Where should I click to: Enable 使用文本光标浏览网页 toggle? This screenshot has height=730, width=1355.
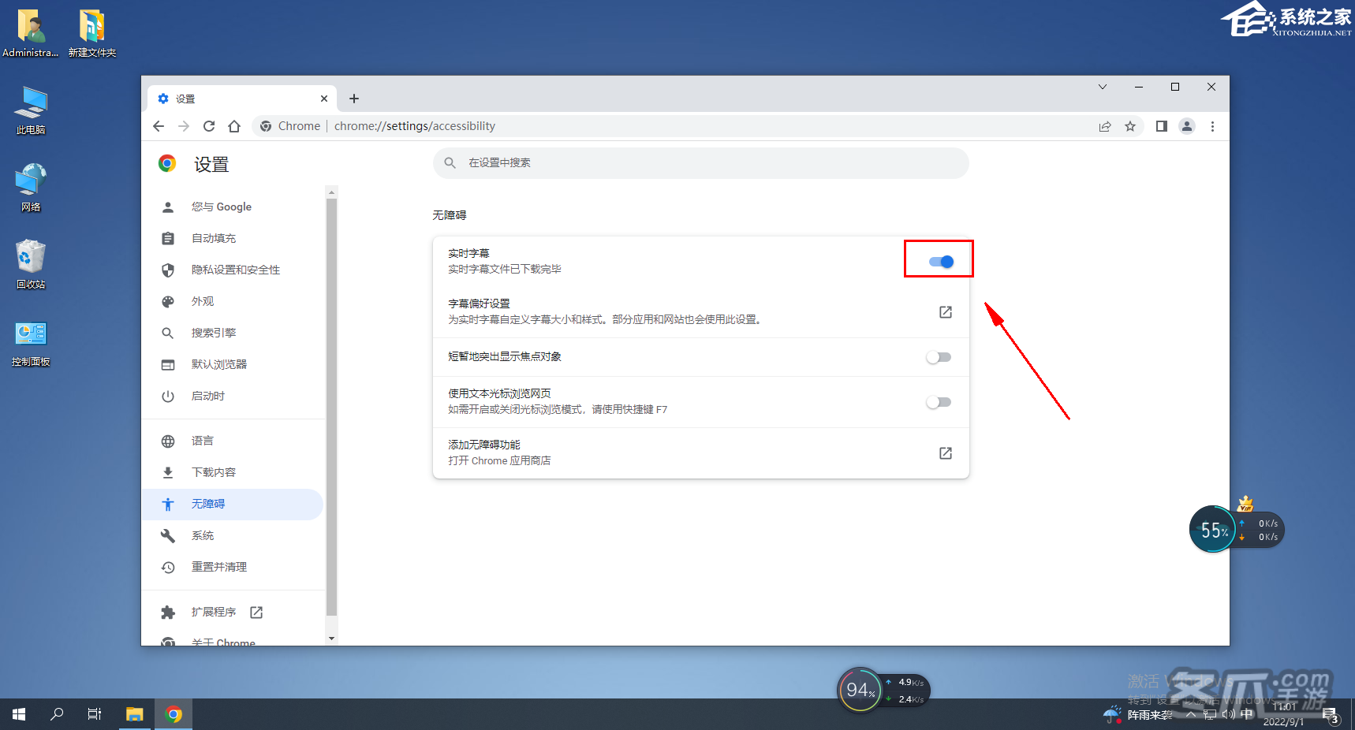[939, 402]
